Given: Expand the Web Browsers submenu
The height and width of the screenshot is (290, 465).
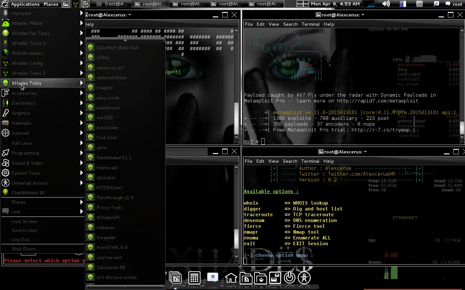Looking at the screenshot, I should [x=43, y=53].
